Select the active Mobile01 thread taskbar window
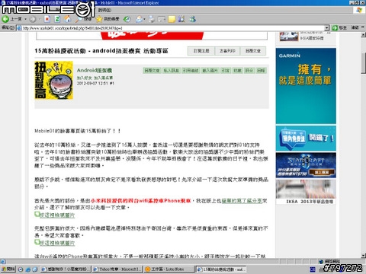Image resolution: width=366 pixels, height=274 pixels. [220, 269]
